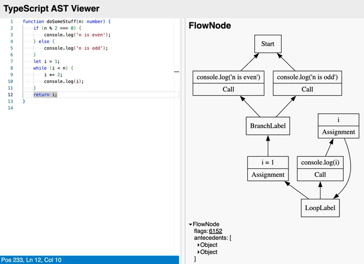The height and width of the screenshot is (264, 364).
Task: Click the FlowNode heading
Action: [x=210, y=26]
